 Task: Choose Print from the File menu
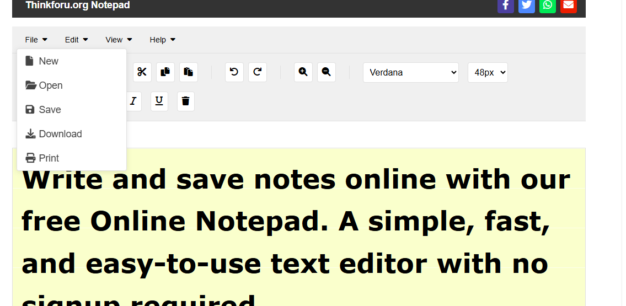tap(49, 158)
